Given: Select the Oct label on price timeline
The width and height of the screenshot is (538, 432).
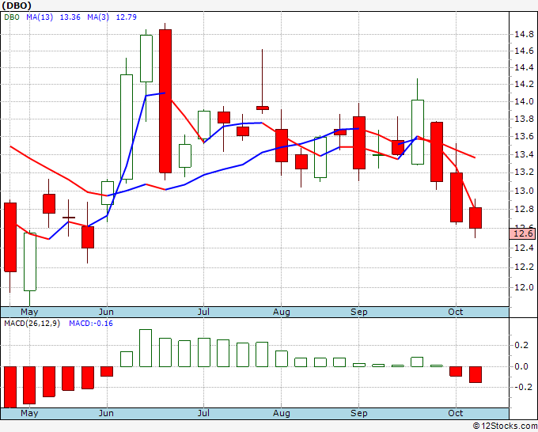Looking at the screenshot, I should [x=456, y=312].
